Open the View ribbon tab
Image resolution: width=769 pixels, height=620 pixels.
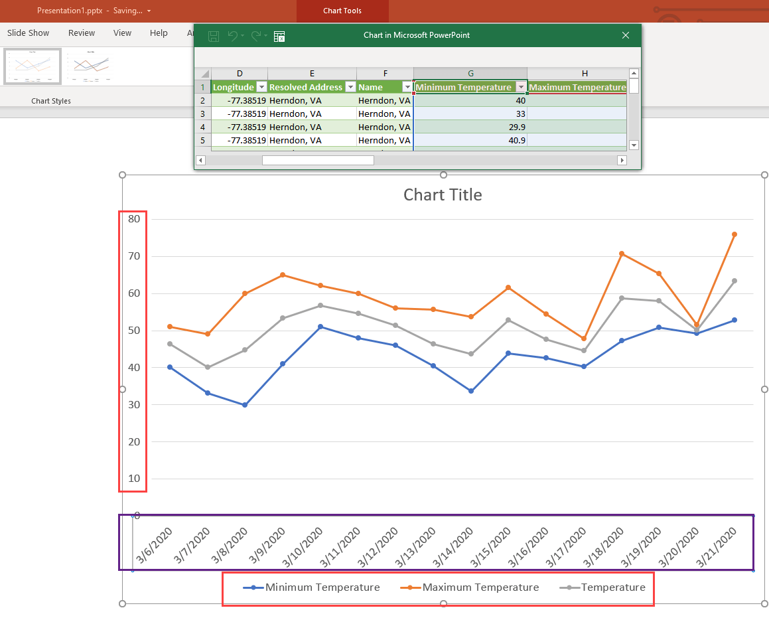click(x=122, y=33)
